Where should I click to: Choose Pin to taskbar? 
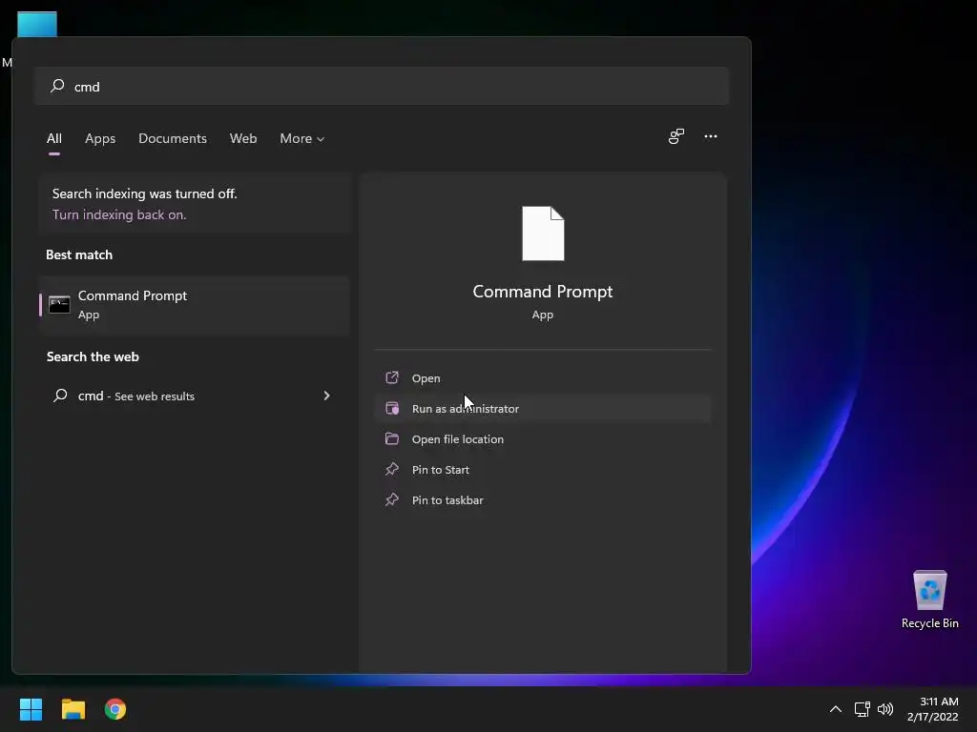(x=543, y=499)
